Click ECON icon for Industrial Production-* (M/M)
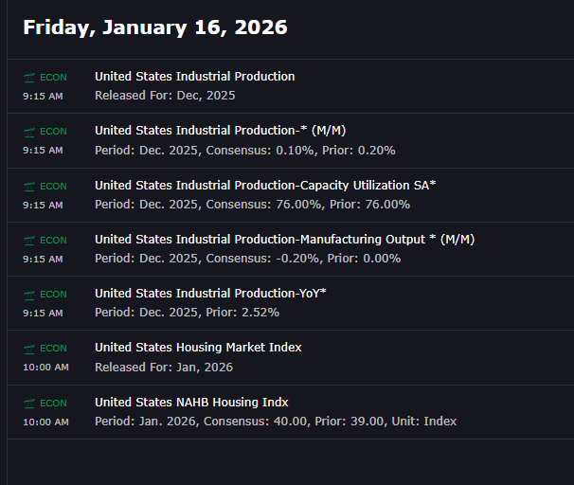 (29, 132)
